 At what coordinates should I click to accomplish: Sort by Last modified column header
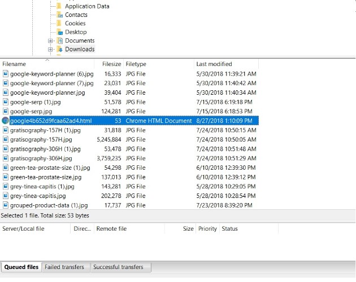click(214, 64)
